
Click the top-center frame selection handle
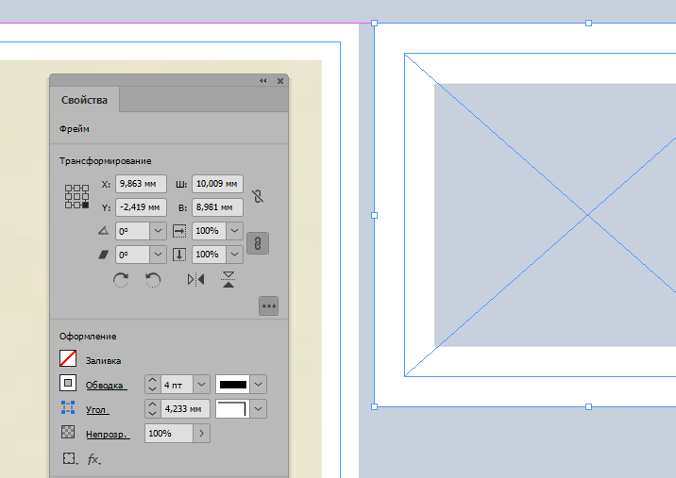pos(588,23)
